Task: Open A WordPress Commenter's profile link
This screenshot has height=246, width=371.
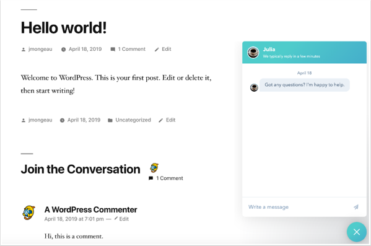Action: tap(90, 210)
